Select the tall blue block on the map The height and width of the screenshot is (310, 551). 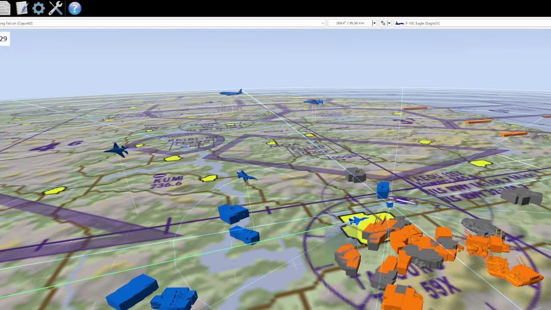point(383,190)
